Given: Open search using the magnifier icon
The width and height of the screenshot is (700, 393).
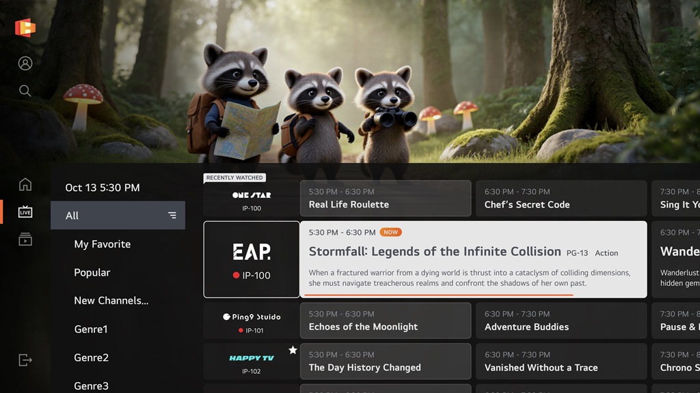Looking at the screenshot, I should click(25, 91).
